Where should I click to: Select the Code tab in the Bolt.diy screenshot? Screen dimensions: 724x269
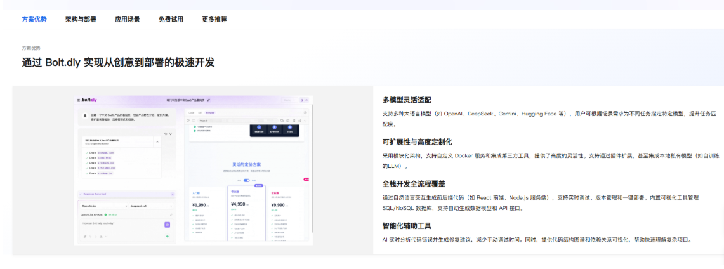pyautogui.click(x=192, y=112)
